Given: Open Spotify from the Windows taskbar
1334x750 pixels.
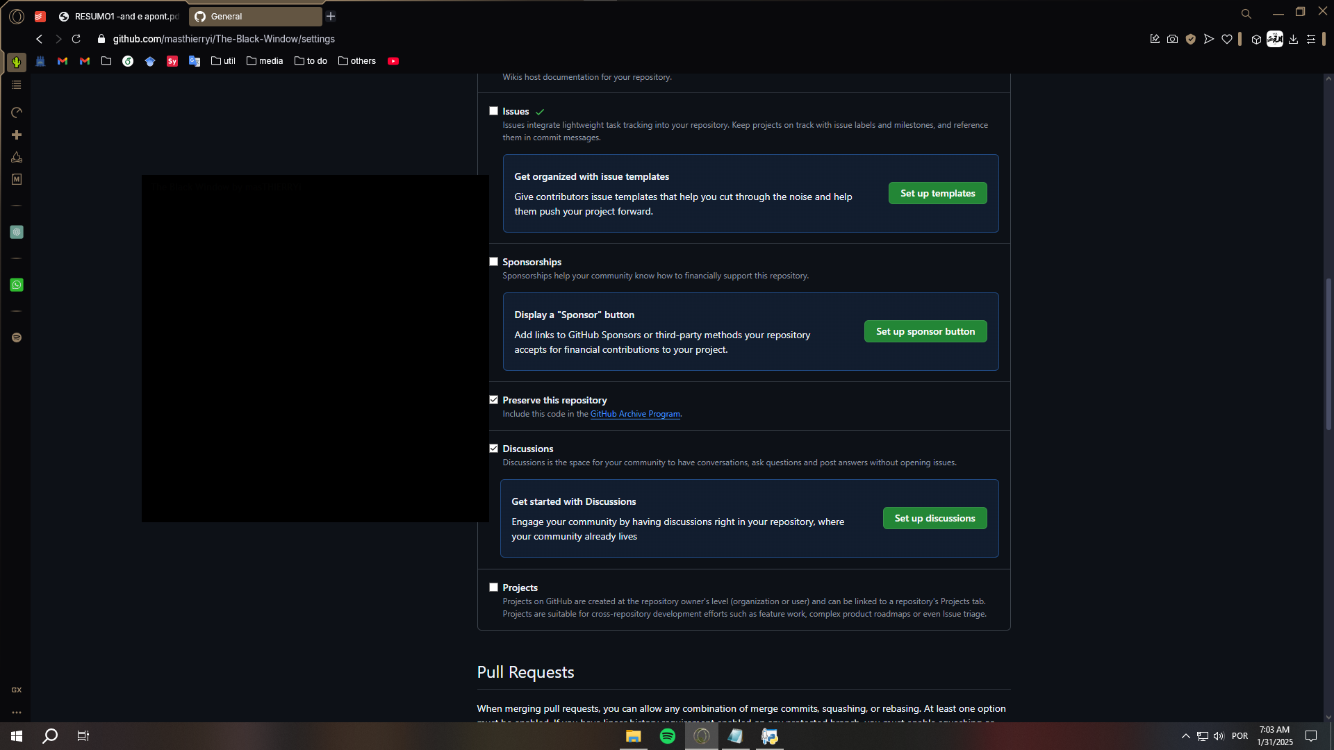Looking at the screenshot, I should (667, 736).
